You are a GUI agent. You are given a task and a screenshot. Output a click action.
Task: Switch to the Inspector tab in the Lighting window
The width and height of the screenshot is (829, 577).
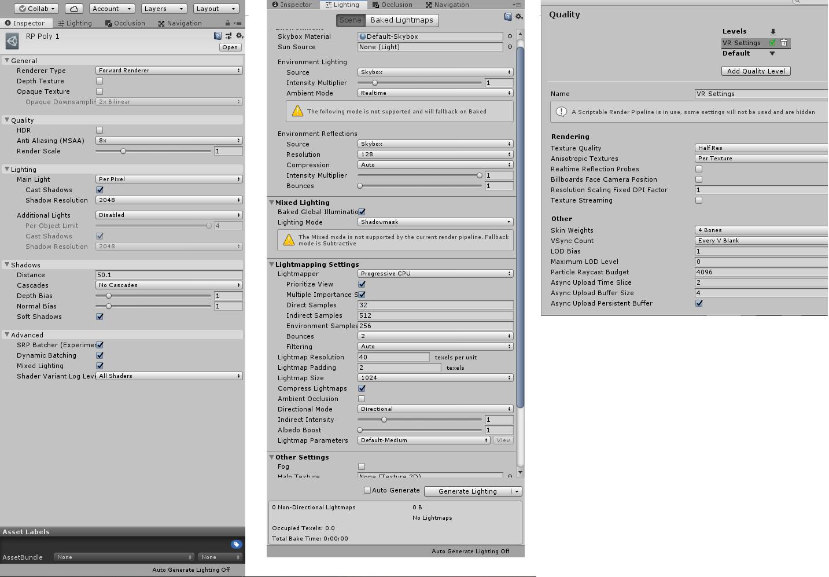tap(292, 5)
